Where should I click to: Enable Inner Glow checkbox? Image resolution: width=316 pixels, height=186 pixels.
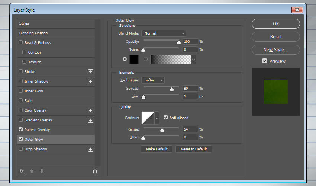coord(20,91)
